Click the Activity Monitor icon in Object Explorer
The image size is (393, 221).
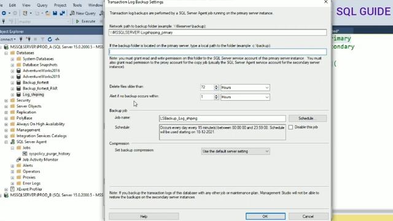(57, 39)
